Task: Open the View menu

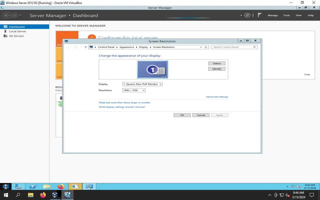Action: point(299,15)
